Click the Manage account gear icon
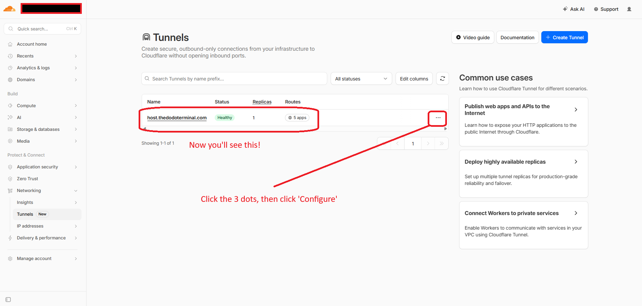642x306 pixels. [x=10, y=259]
